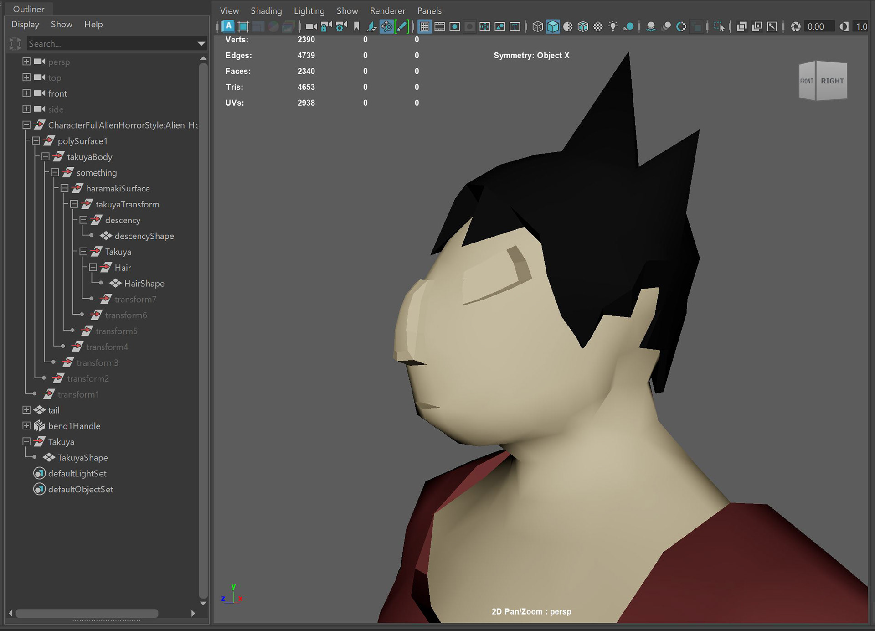Click the Lock Camera icon

point(326,26)
